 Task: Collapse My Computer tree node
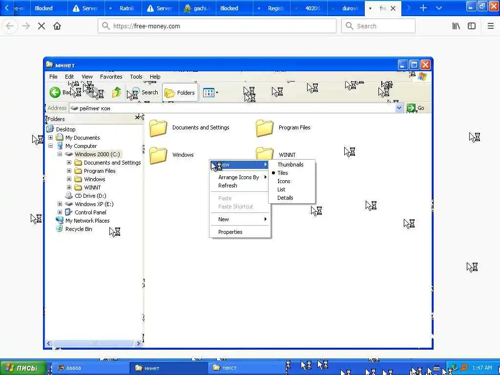[x=50, y=146]
